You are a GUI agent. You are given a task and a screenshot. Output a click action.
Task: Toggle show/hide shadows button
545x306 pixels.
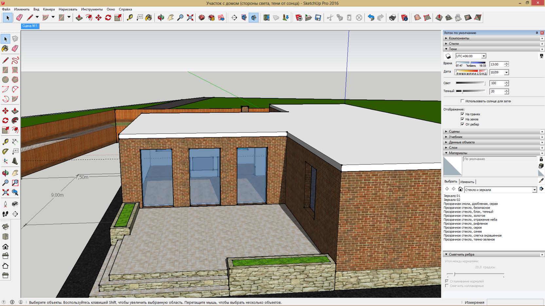point(448,56)
